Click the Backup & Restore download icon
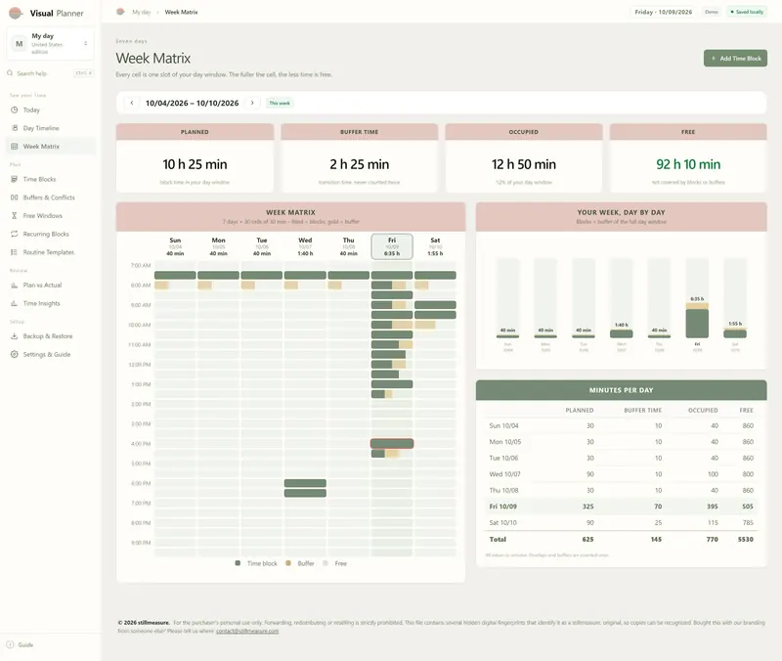Image resolution: width=782 pixels, height=661 pixels. (x=15, y=336)
